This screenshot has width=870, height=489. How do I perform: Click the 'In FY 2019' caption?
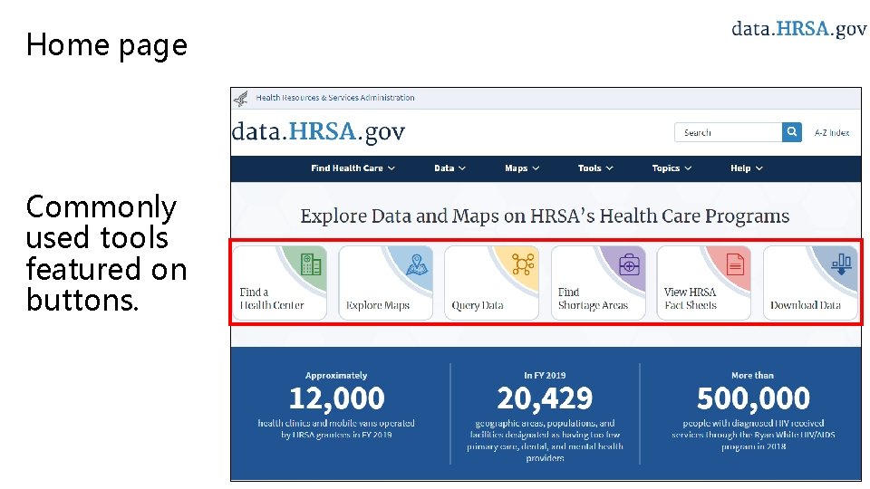point(545,375)
